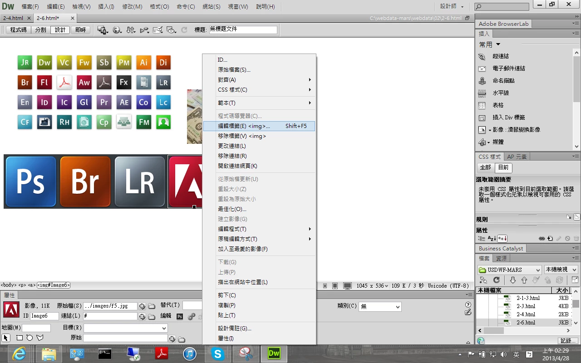
Task: Browse folder icon beside the link field
Action: click(151, 316)
